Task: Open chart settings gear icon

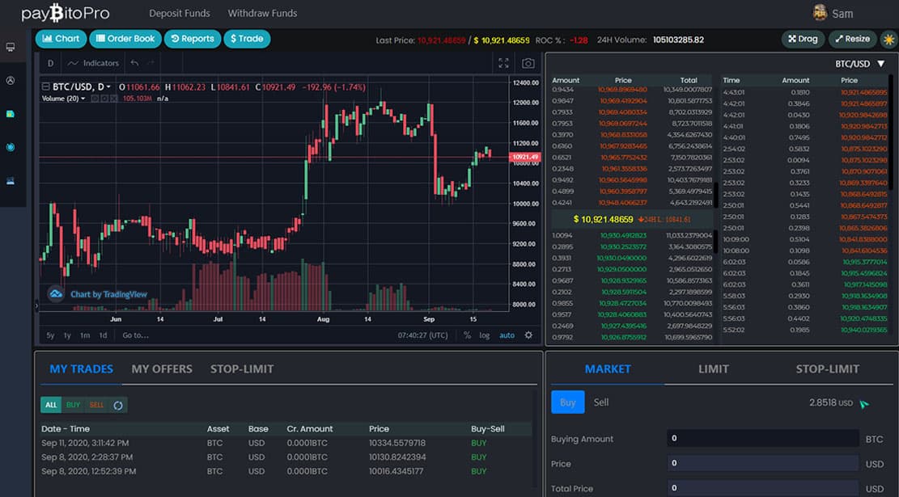Action: point(528,335)
